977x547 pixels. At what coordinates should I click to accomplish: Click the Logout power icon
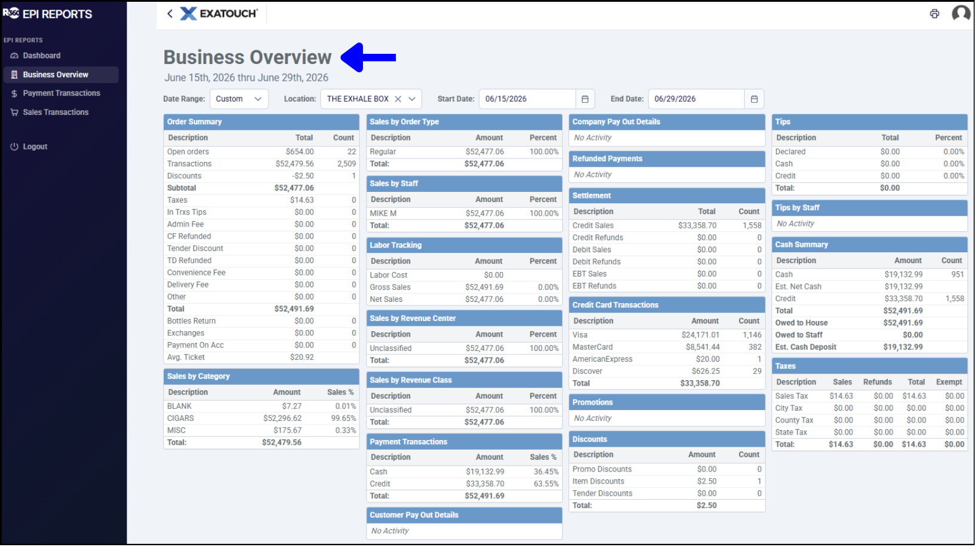[x=14, y=146]
